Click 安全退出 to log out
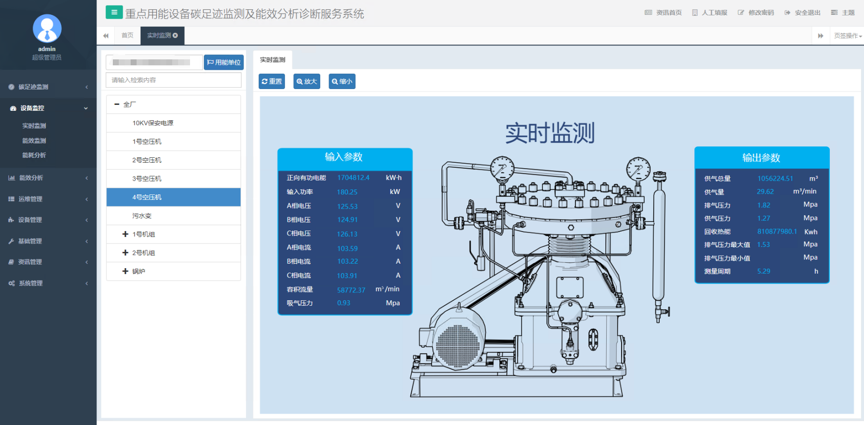The width and height of the screenshot is (864, 425). pyautogui.click(x=802, y=13)
